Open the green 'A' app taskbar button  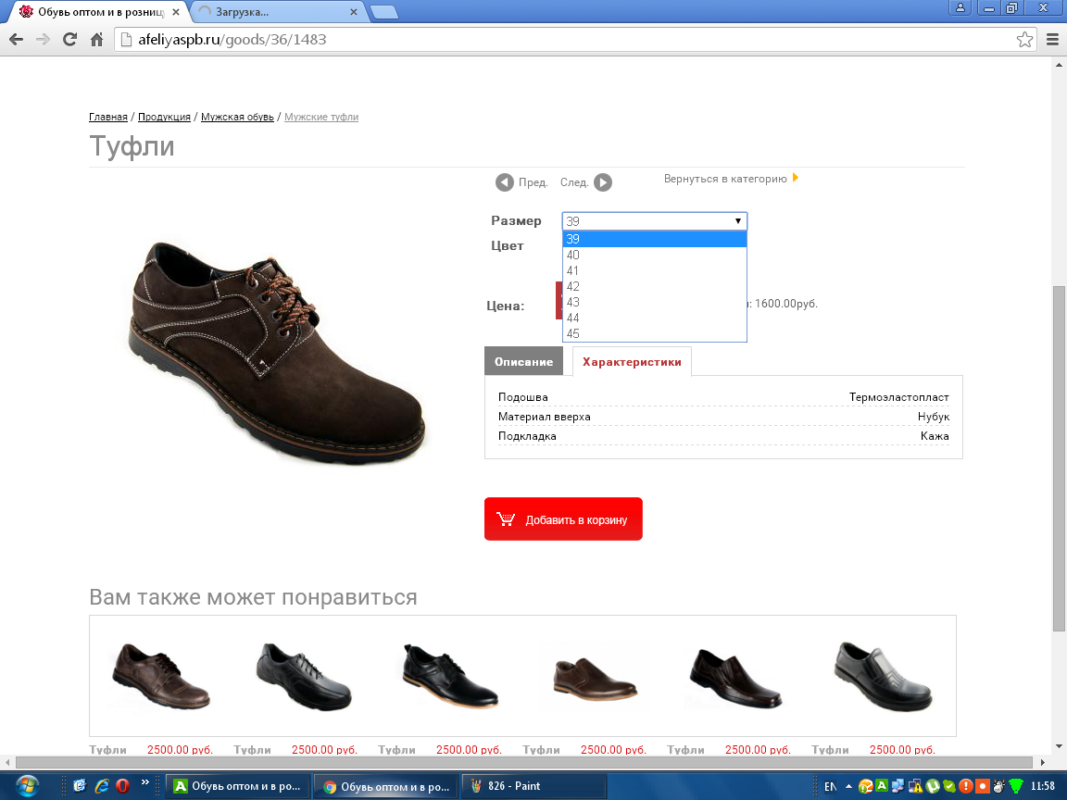click(x=238, y=786)
